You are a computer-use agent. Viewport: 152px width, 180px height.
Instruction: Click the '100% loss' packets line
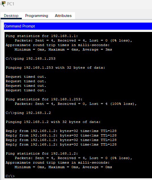(x=76, y=104)
